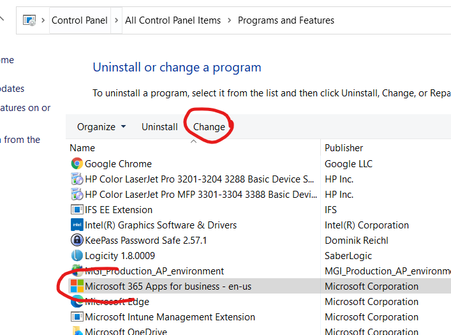The image size is (451, 335).
Task: Select the KeePass Password Safe lock icon
Action: click(x=77, y=241)
